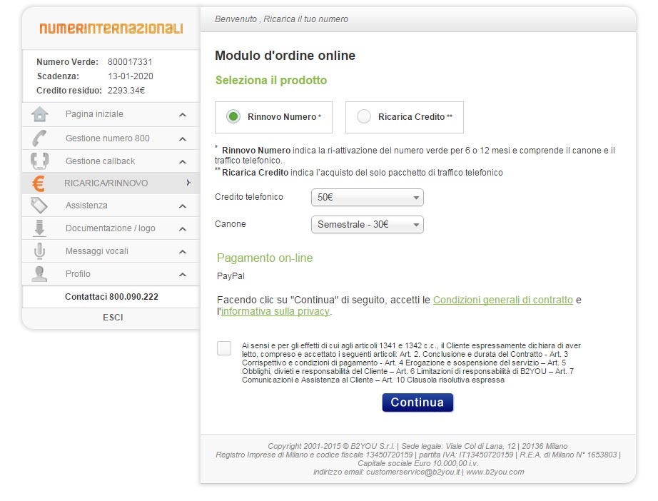
Task: Click the Scadenza date 13-01-2020
Action: click(131, 76)
